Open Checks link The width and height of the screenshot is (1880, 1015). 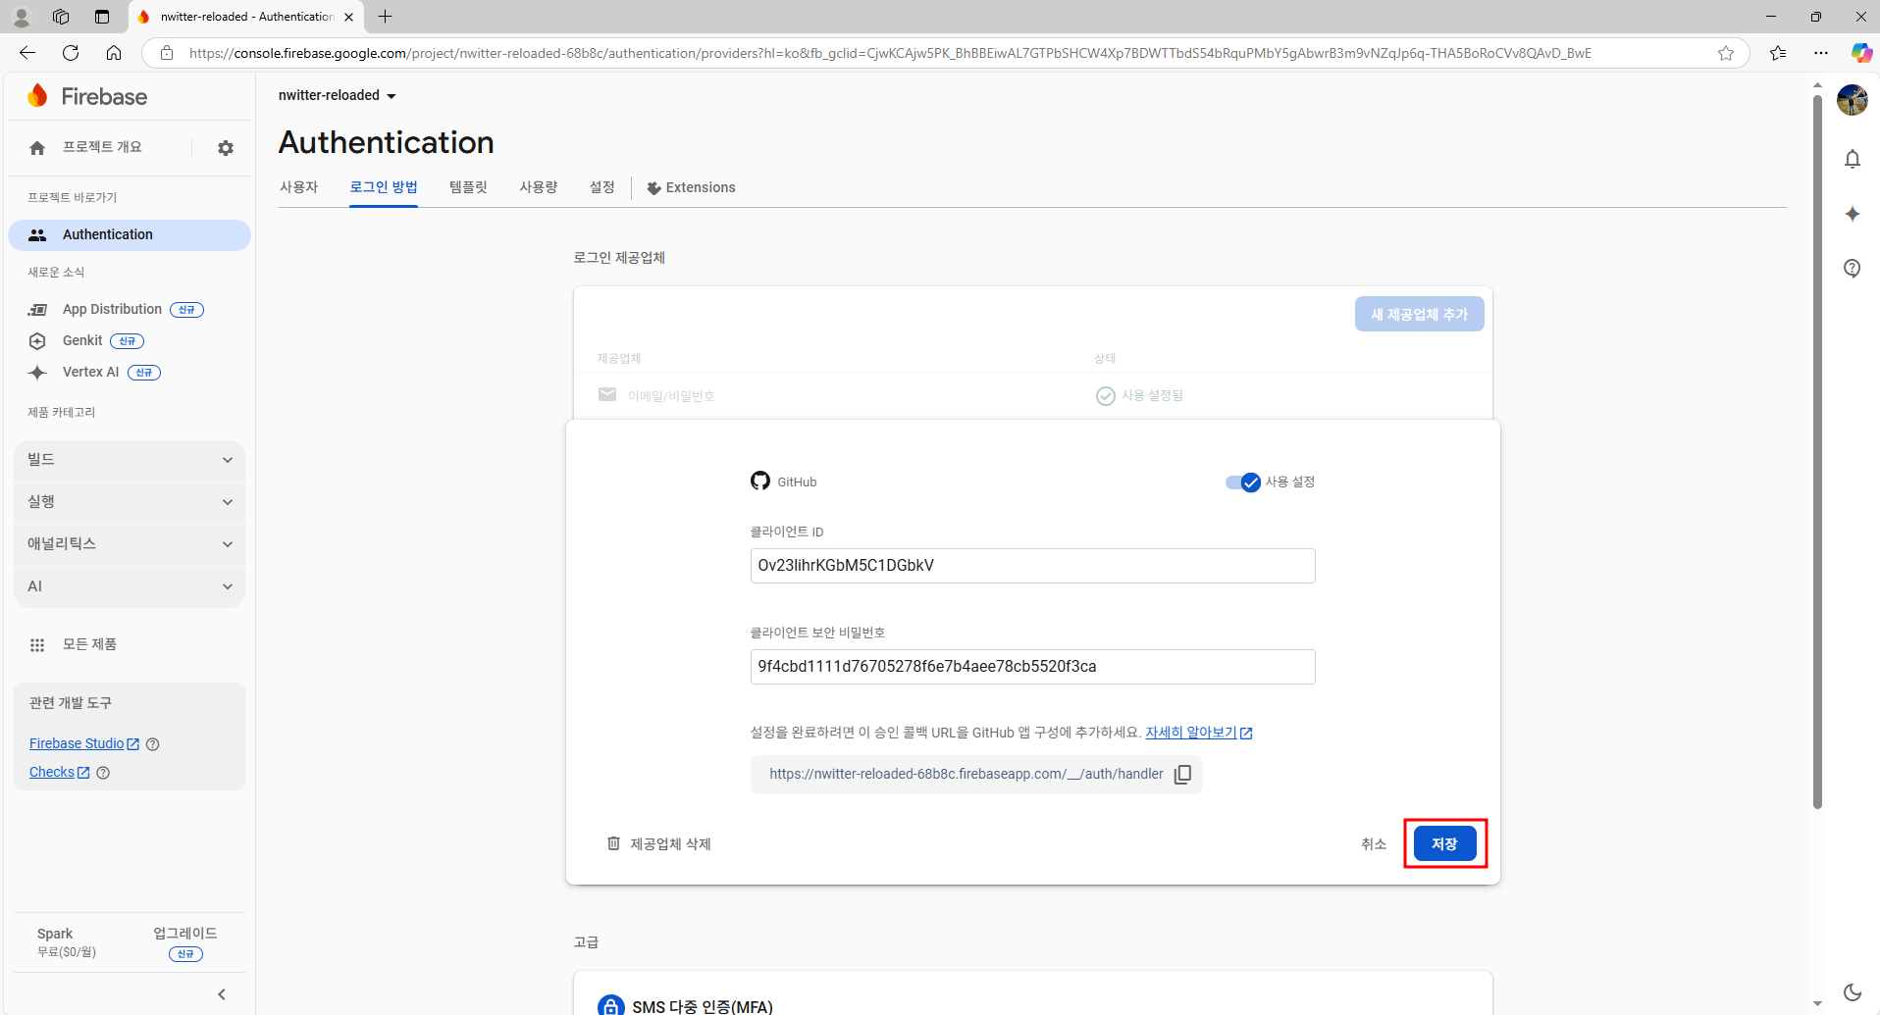click(60, 772)
